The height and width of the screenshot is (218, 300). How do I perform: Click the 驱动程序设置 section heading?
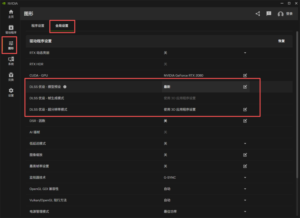[x=40, y=41]
